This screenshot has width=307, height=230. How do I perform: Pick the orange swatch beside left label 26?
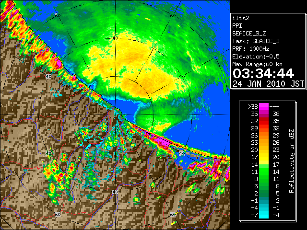coord(264,136)
